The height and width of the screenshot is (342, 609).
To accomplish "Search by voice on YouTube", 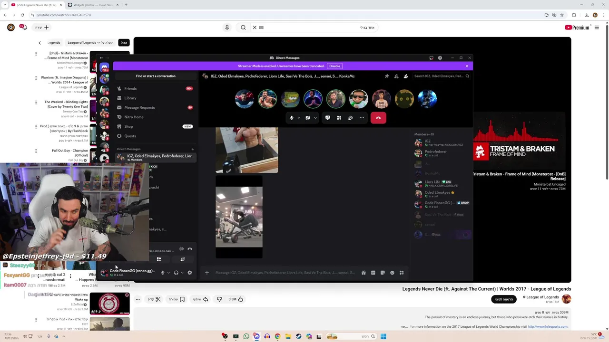I will pyautogui.click(x=227, y=28).
